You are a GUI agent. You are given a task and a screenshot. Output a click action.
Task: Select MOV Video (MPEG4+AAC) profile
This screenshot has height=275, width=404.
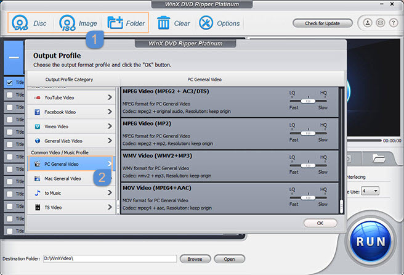coord(230,198)
